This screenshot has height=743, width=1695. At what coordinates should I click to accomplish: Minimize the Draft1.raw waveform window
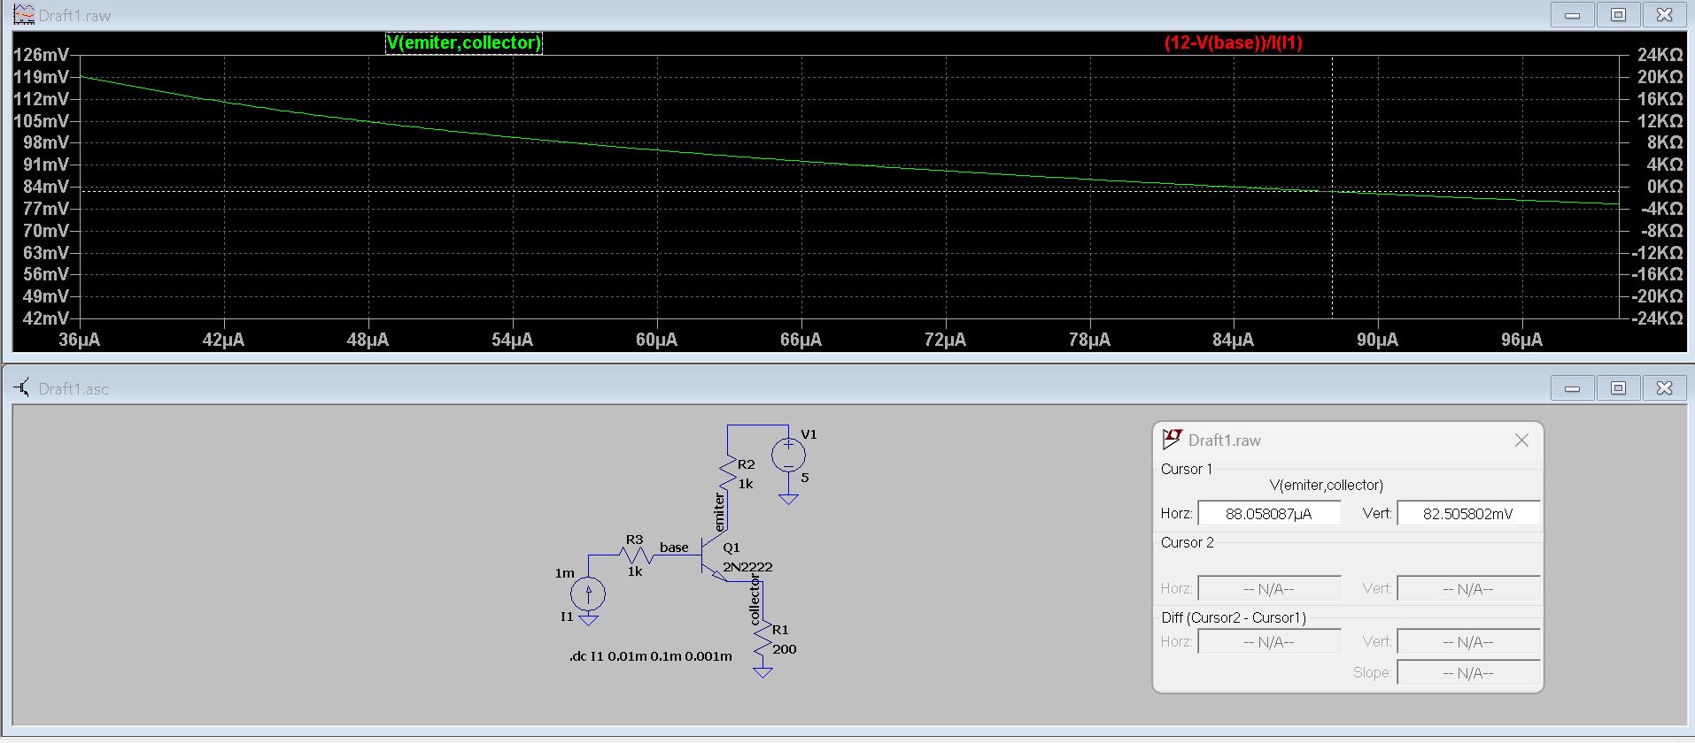(x=1573, y=15)
